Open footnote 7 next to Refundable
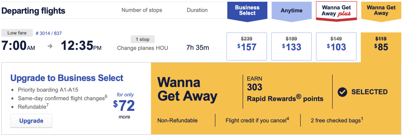 coord(48,105)
